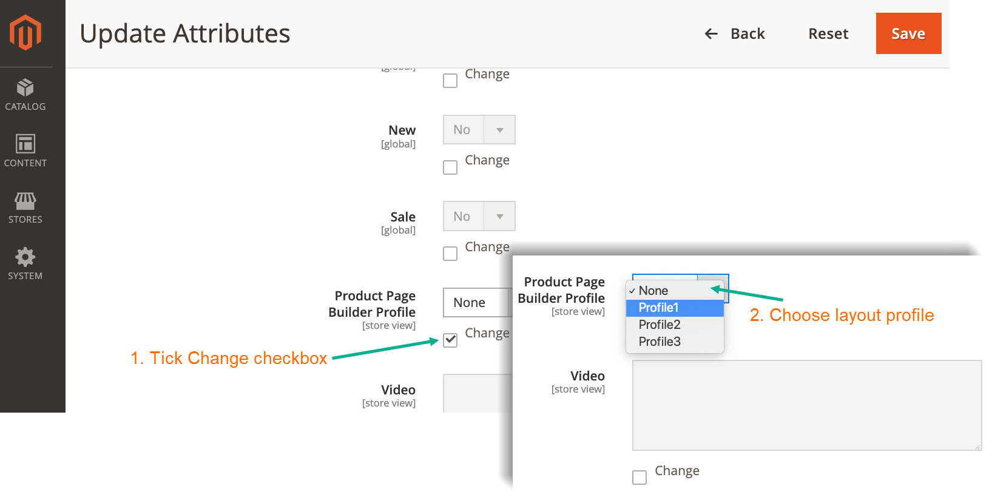Image resolution: width=992 pixels, height=500 pixels.
Task: Tick the Change checkbox under New
Action: coord(450,167)
